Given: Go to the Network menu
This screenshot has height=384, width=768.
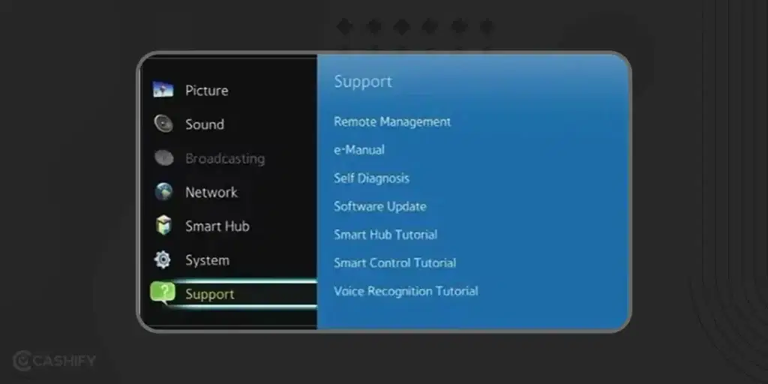Looking at the screenshot, I should click(211, 193).
